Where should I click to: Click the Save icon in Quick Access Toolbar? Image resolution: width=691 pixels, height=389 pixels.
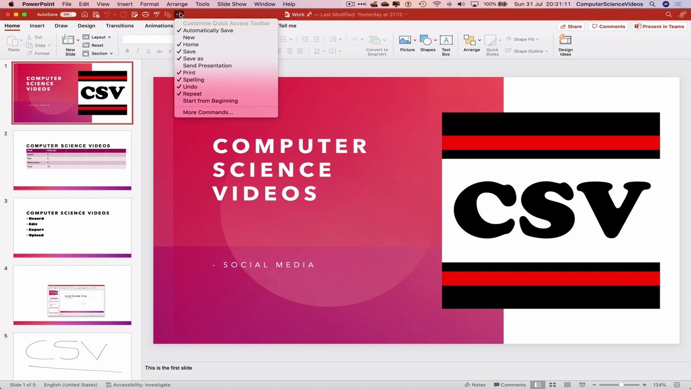coord(96,15)
